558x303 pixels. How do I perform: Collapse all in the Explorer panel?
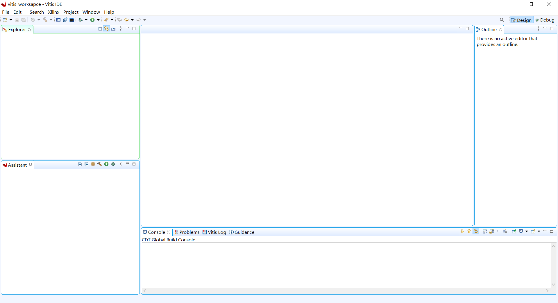(100, 28)
